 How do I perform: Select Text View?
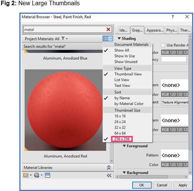click(x=127, y=85)
